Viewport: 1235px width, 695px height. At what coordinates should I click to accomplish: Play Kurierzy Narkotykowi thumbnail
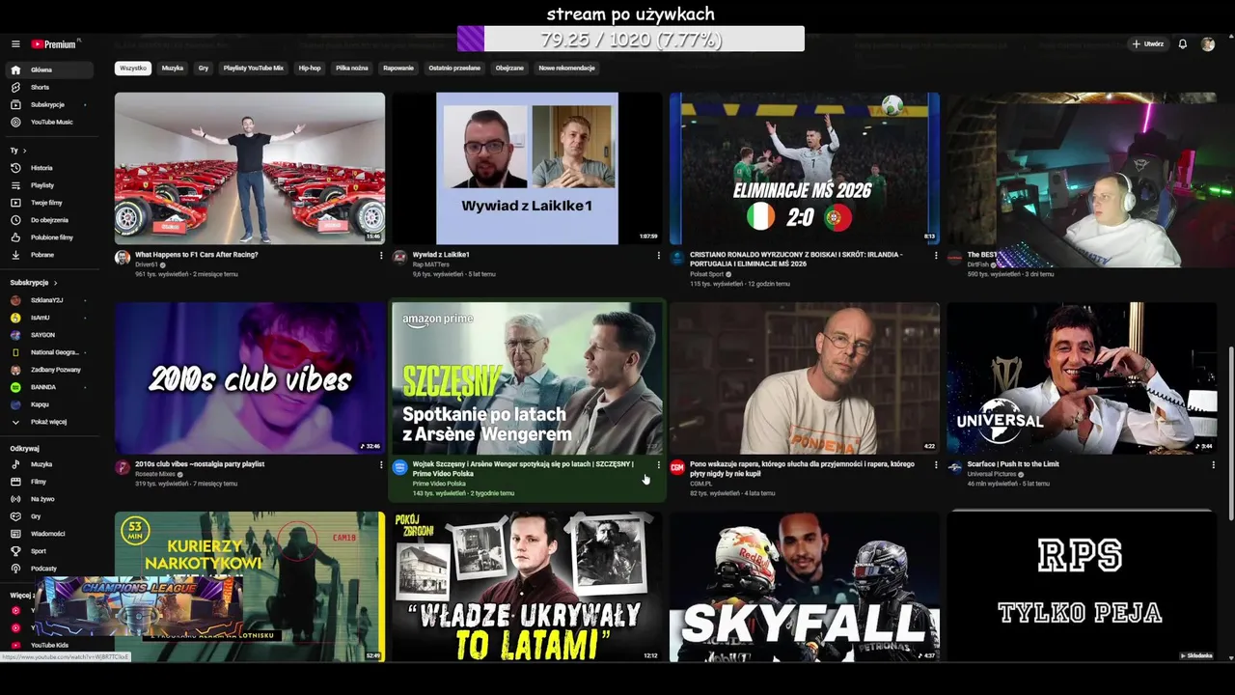point(250,587)
